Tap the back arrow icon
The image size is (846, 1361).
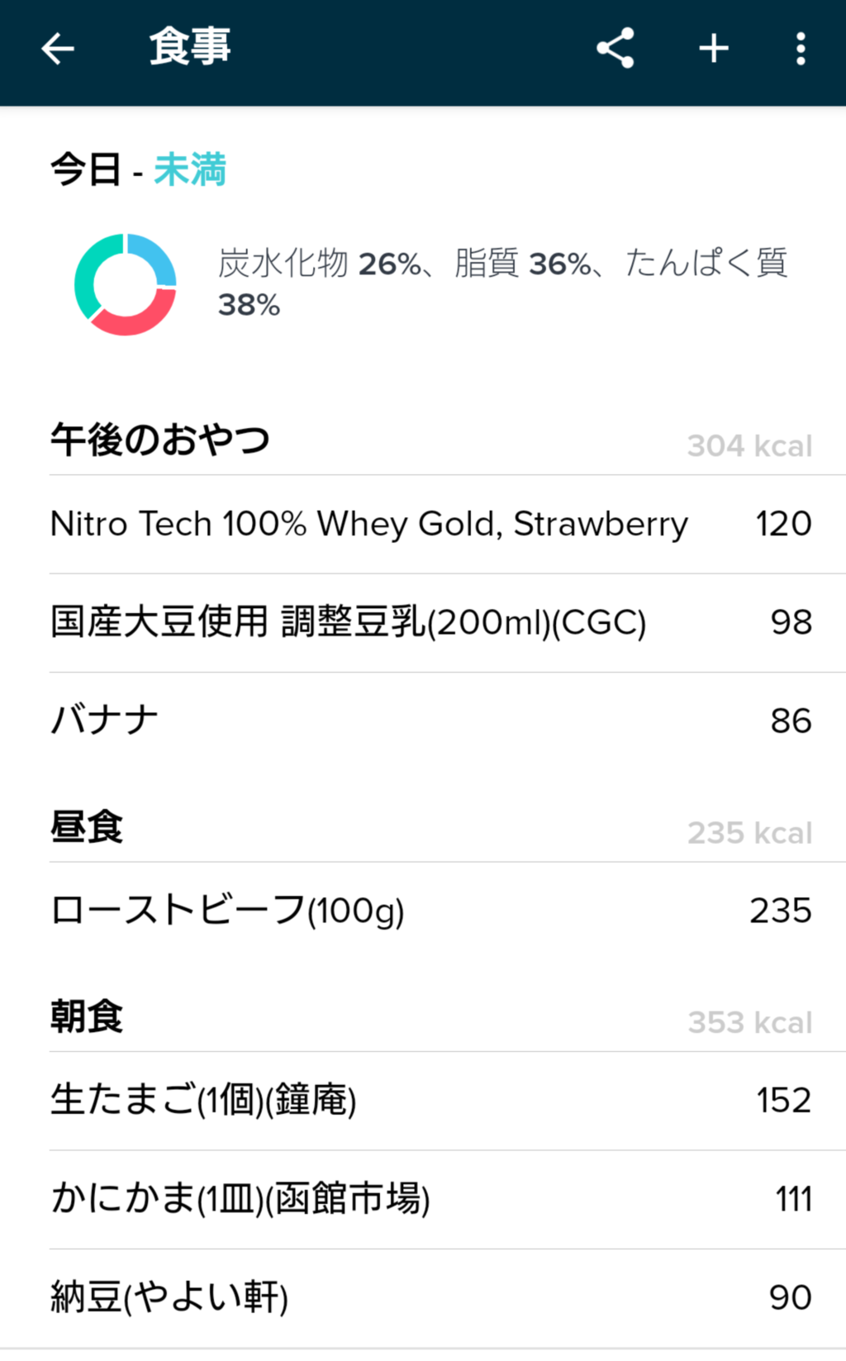pyautogui.click(x=58, y=49)
